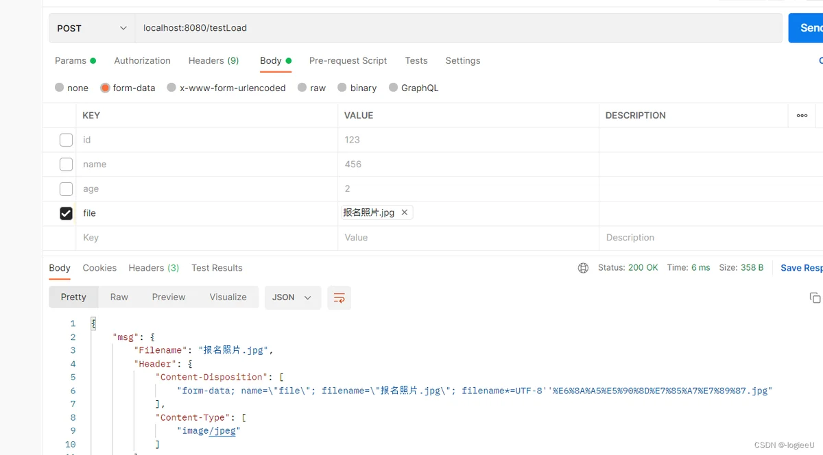Expand the JSON format dropdown
Screen dimensions: 823x455
coord(292,297)
